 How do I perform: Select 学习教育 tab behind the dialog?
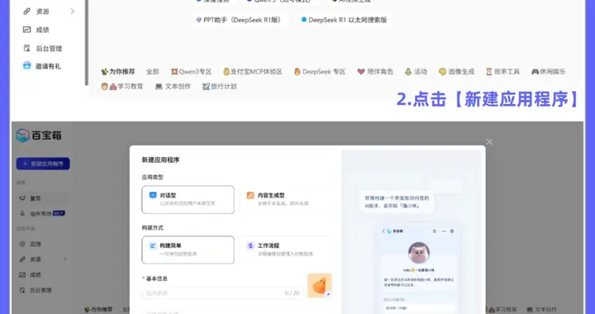503,309
